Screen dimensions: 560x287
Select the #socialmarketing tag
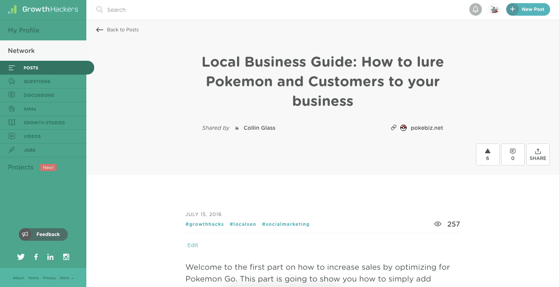click(286, 224)
